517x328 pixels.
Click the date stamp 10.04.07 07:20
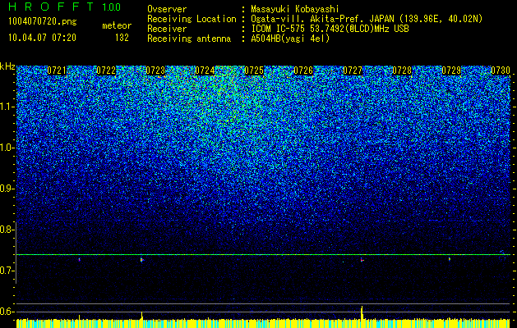pyautogui.click(x=42, y=38)
